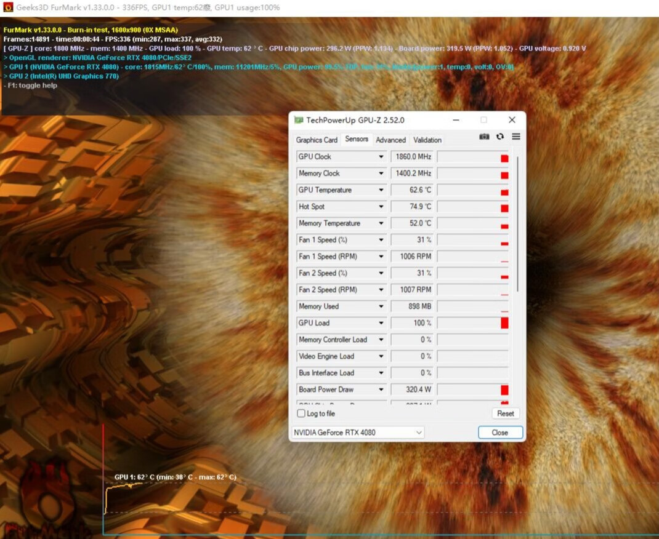The width and height of the screenshot is (659, 539).
Task: Open the Bus Interface Load dropdown
Action: point(381,373)
